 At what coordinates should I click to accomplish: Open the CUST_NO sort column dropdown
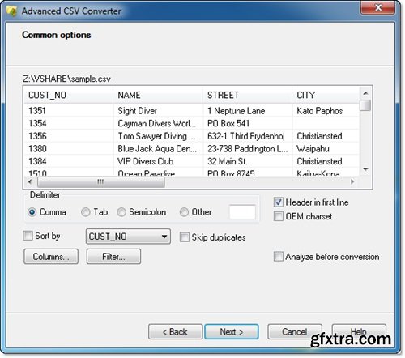pyautogui.click(x=128, y=237)
